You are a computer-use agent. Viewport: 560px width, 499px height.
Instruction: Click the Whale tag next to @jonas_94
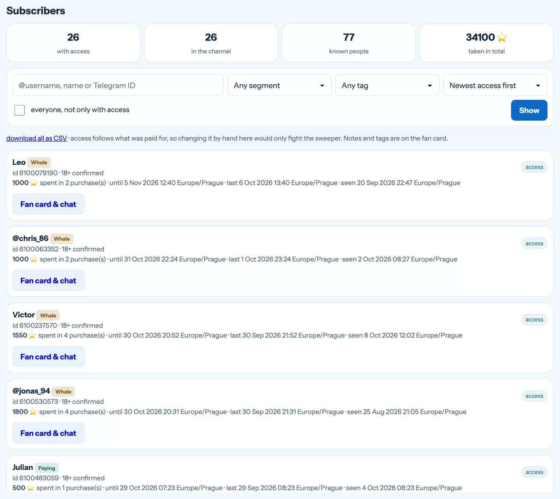[x=63, y=392]
